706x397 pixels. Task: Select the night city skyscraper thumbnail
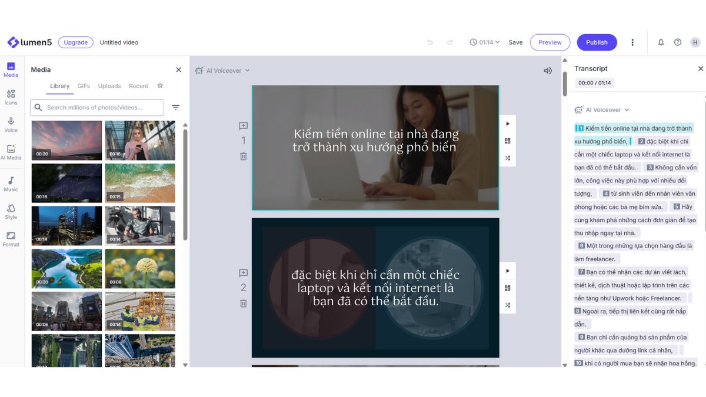[66, 225]
